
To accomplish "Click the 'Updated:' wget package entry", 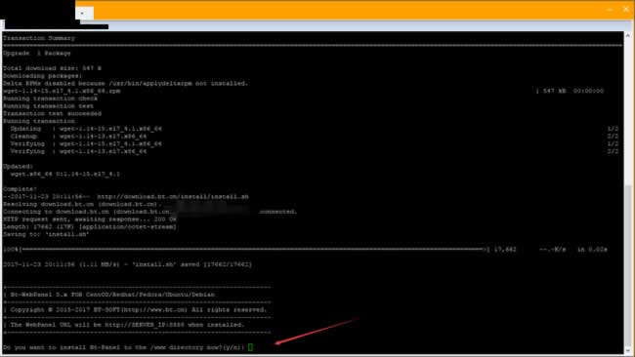I will pos(65,174).
